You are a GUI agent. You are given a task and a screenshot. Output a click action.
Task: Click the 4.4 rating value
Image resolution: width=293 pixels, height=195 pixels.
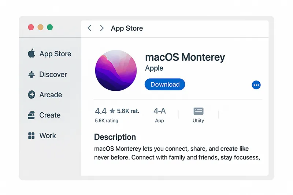[x=101, y=111]
